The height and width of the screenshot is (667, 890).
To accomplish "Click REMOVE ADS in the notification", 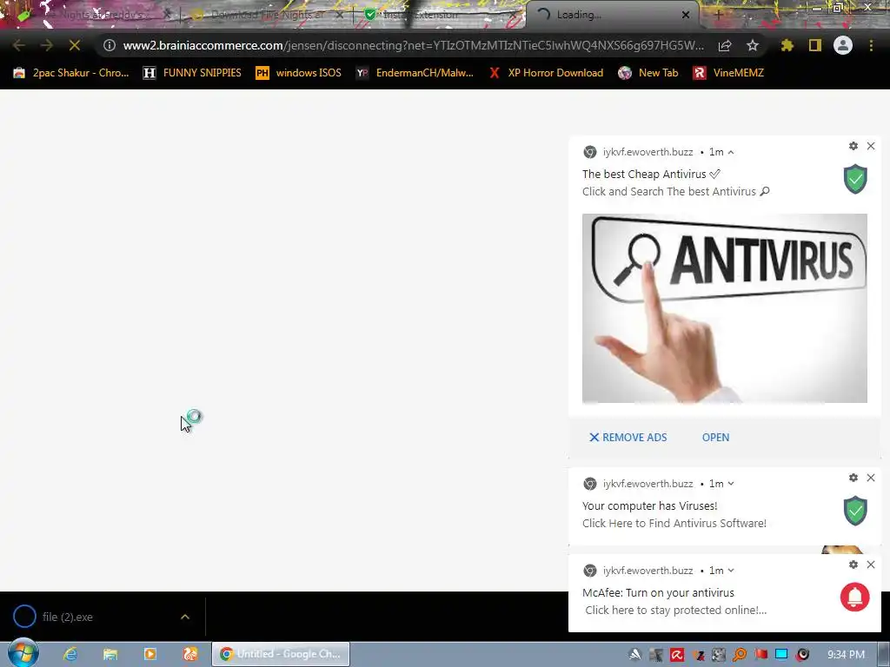I will 628,438.
